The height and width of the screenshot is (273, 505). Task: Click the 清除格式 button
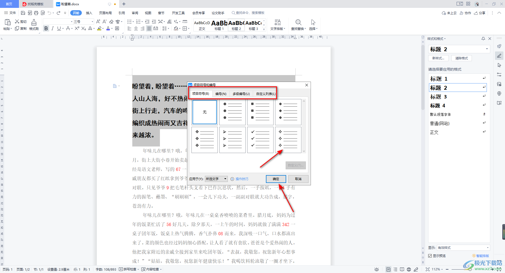[x=462, y=58]
